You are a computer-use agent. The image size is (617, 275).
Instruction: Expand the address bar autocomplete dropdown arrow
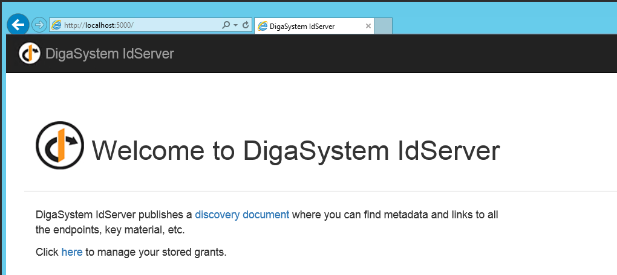(x=235, y=25)
